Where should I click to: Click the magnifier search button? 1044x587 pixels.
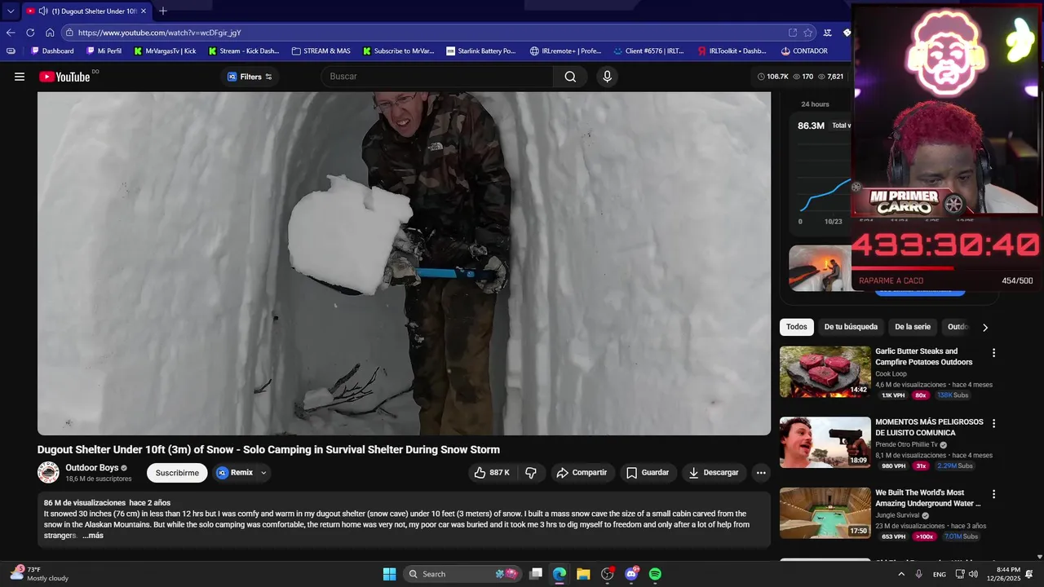(570, 77)
